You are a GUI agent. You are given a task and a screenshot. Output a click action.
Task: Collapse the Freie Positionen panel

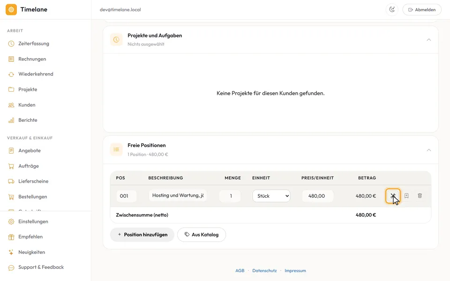tap(429, 150)
